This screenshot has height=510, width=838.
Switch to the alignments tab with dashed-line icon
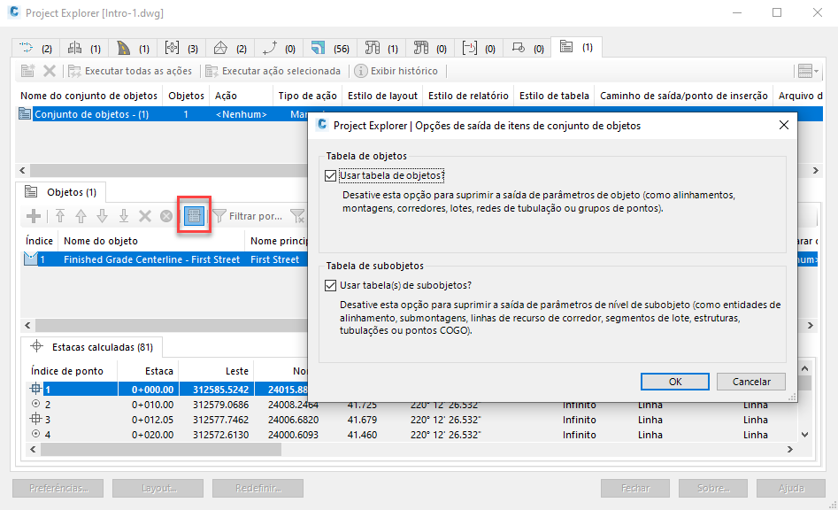pyautogui.click(x=35, y=48)
